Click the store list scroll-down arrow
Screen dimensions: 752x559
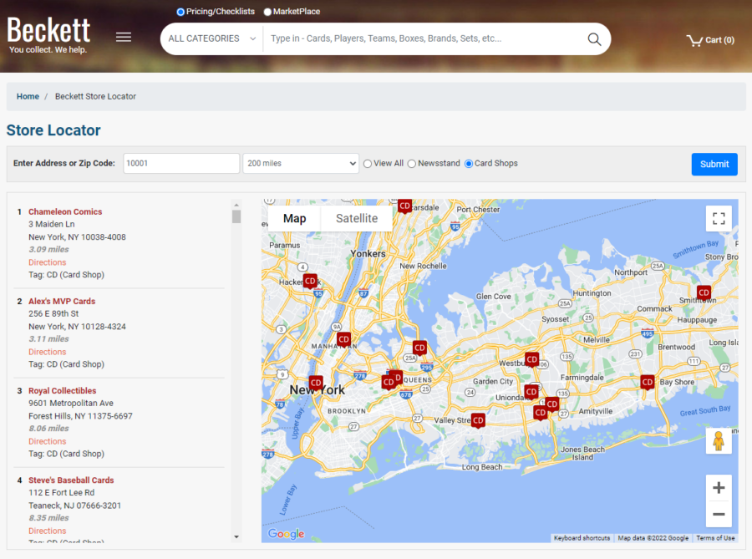pyautogui.click(x=236, y=537)
